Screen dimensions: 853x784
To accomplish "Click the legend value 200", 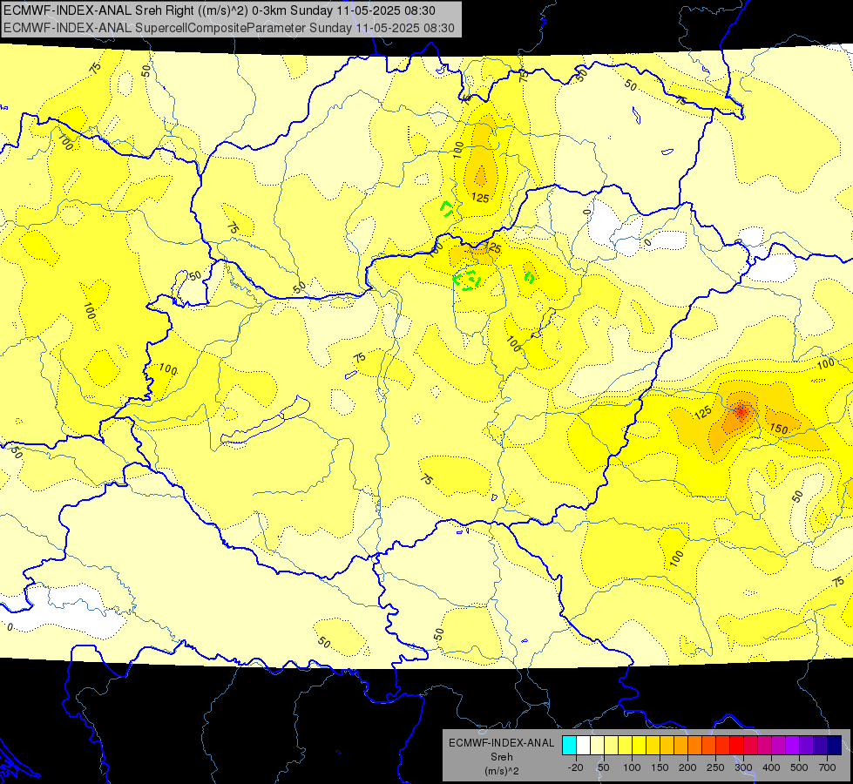I will (687, 767).
